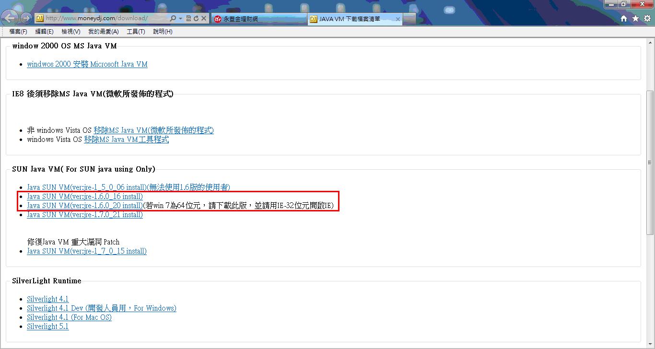Open the Silverlight 4.1 link

point(47,299)
